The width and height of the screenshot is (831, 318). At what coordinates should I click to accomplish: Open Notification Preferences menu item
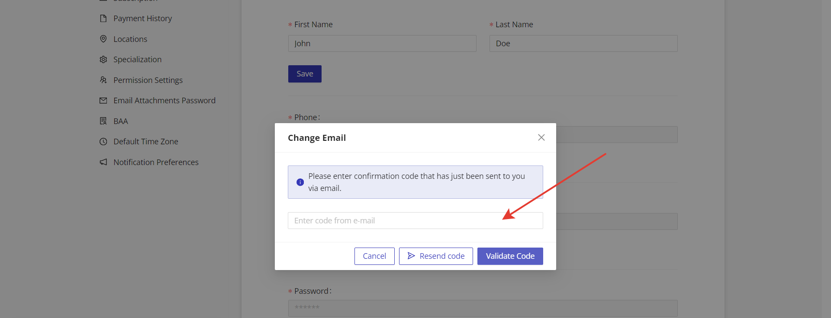click(x=156, y=162)
